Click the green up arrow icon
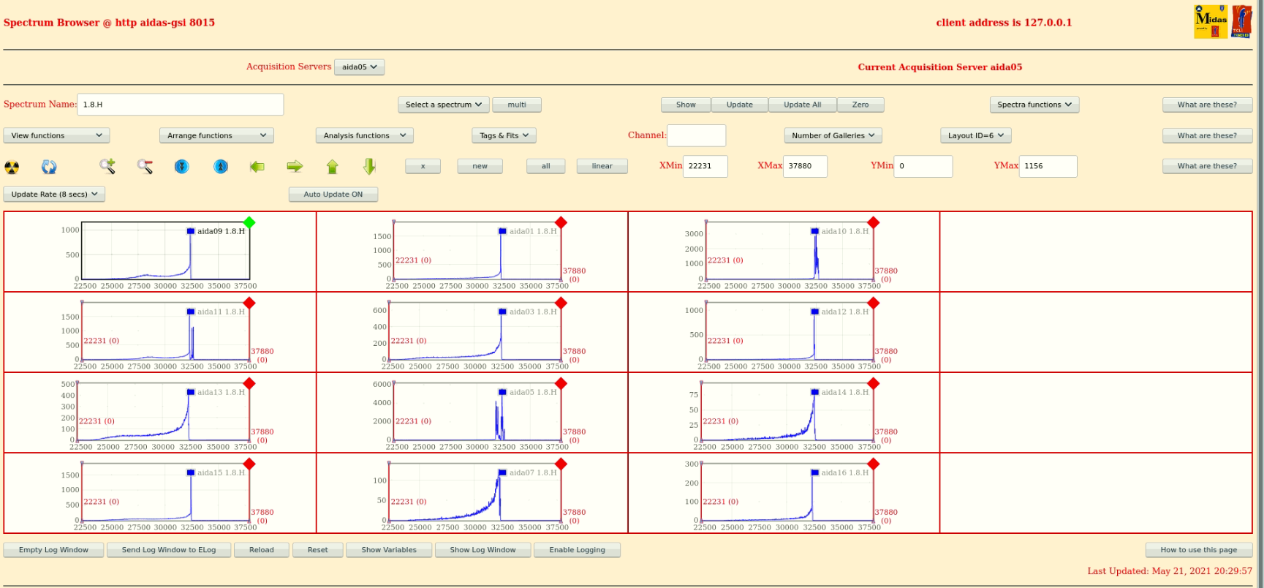This screenshot has height=588, width=1264. (333, 167)
